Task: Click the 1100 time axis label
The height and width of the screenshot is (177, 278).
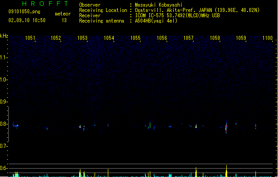Action: pos(267,38)
